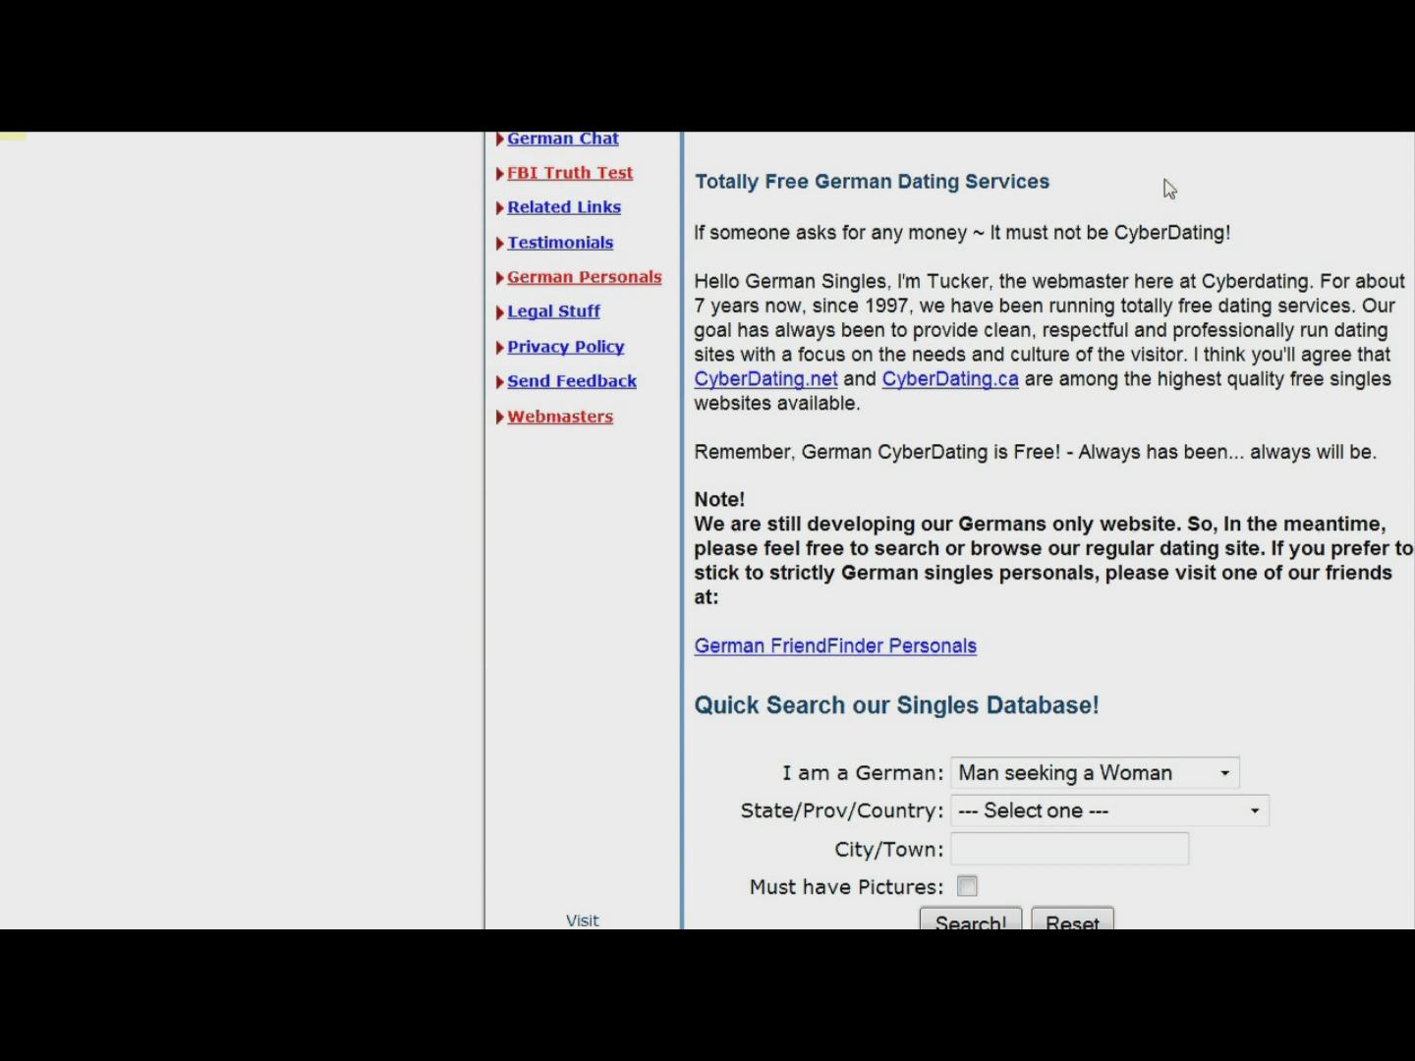Open the FBI Truth Test link
The width and height of the screenshot is (1415, 1061).
(570, 173)
